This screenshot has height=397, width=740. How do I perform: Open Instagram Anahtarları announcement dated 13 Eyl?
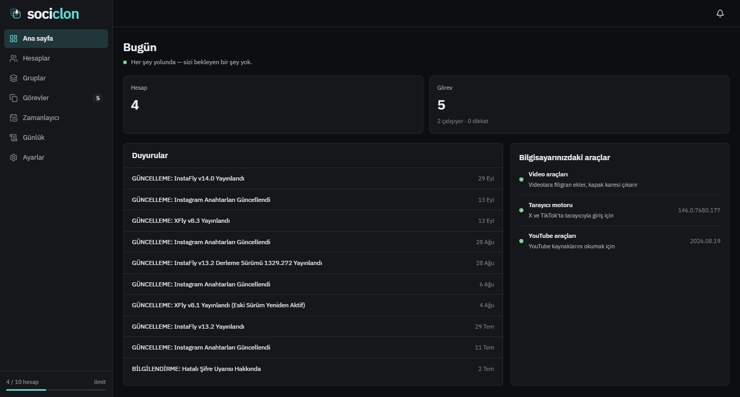[x=313, y=200]
